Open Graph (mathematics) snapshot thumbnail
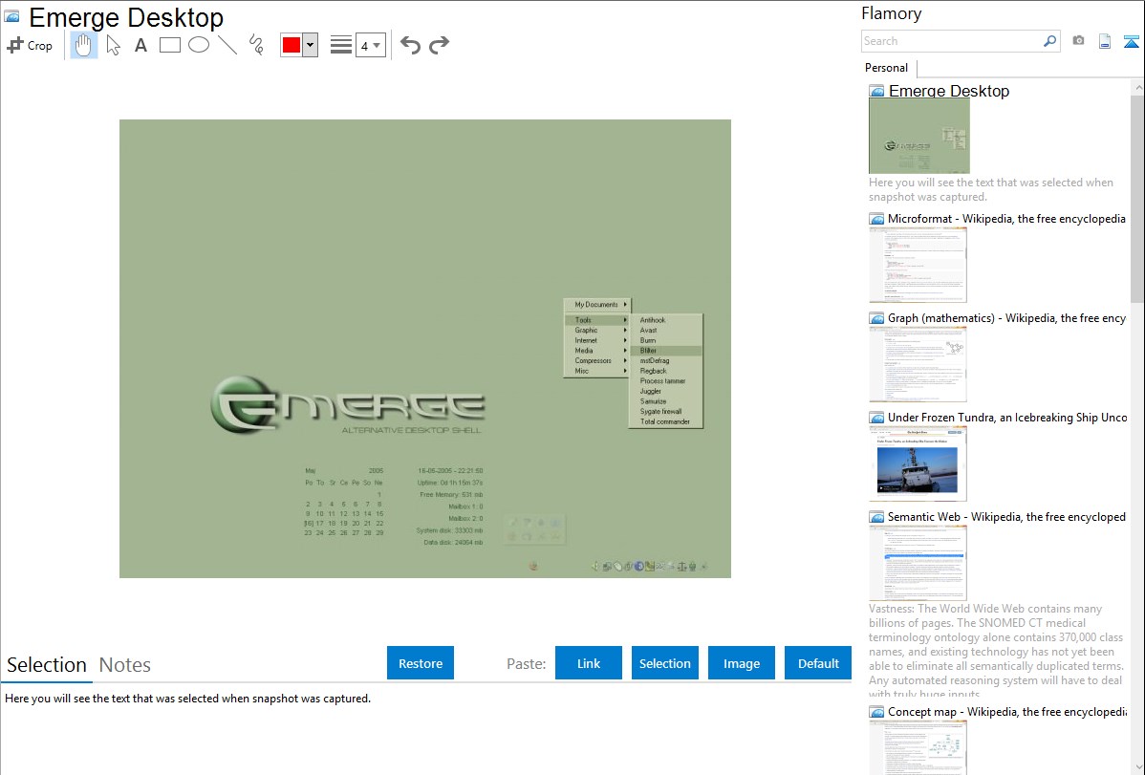This screenshot has height=775, width=1145. pos(918,364)
